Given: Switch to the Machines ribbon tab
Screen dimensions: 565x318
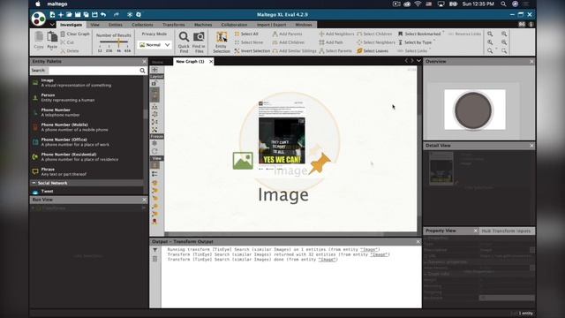Looking at the screenshot, I should [203, 25].
